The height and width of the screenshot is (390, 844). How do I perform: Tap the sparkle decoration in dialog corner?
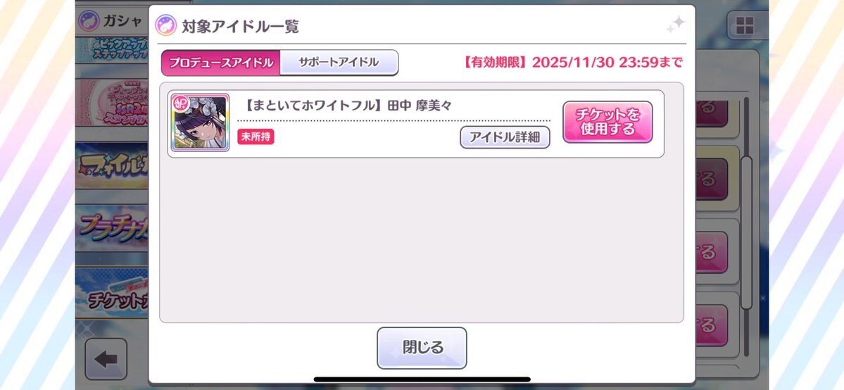(x=675, y=25)
